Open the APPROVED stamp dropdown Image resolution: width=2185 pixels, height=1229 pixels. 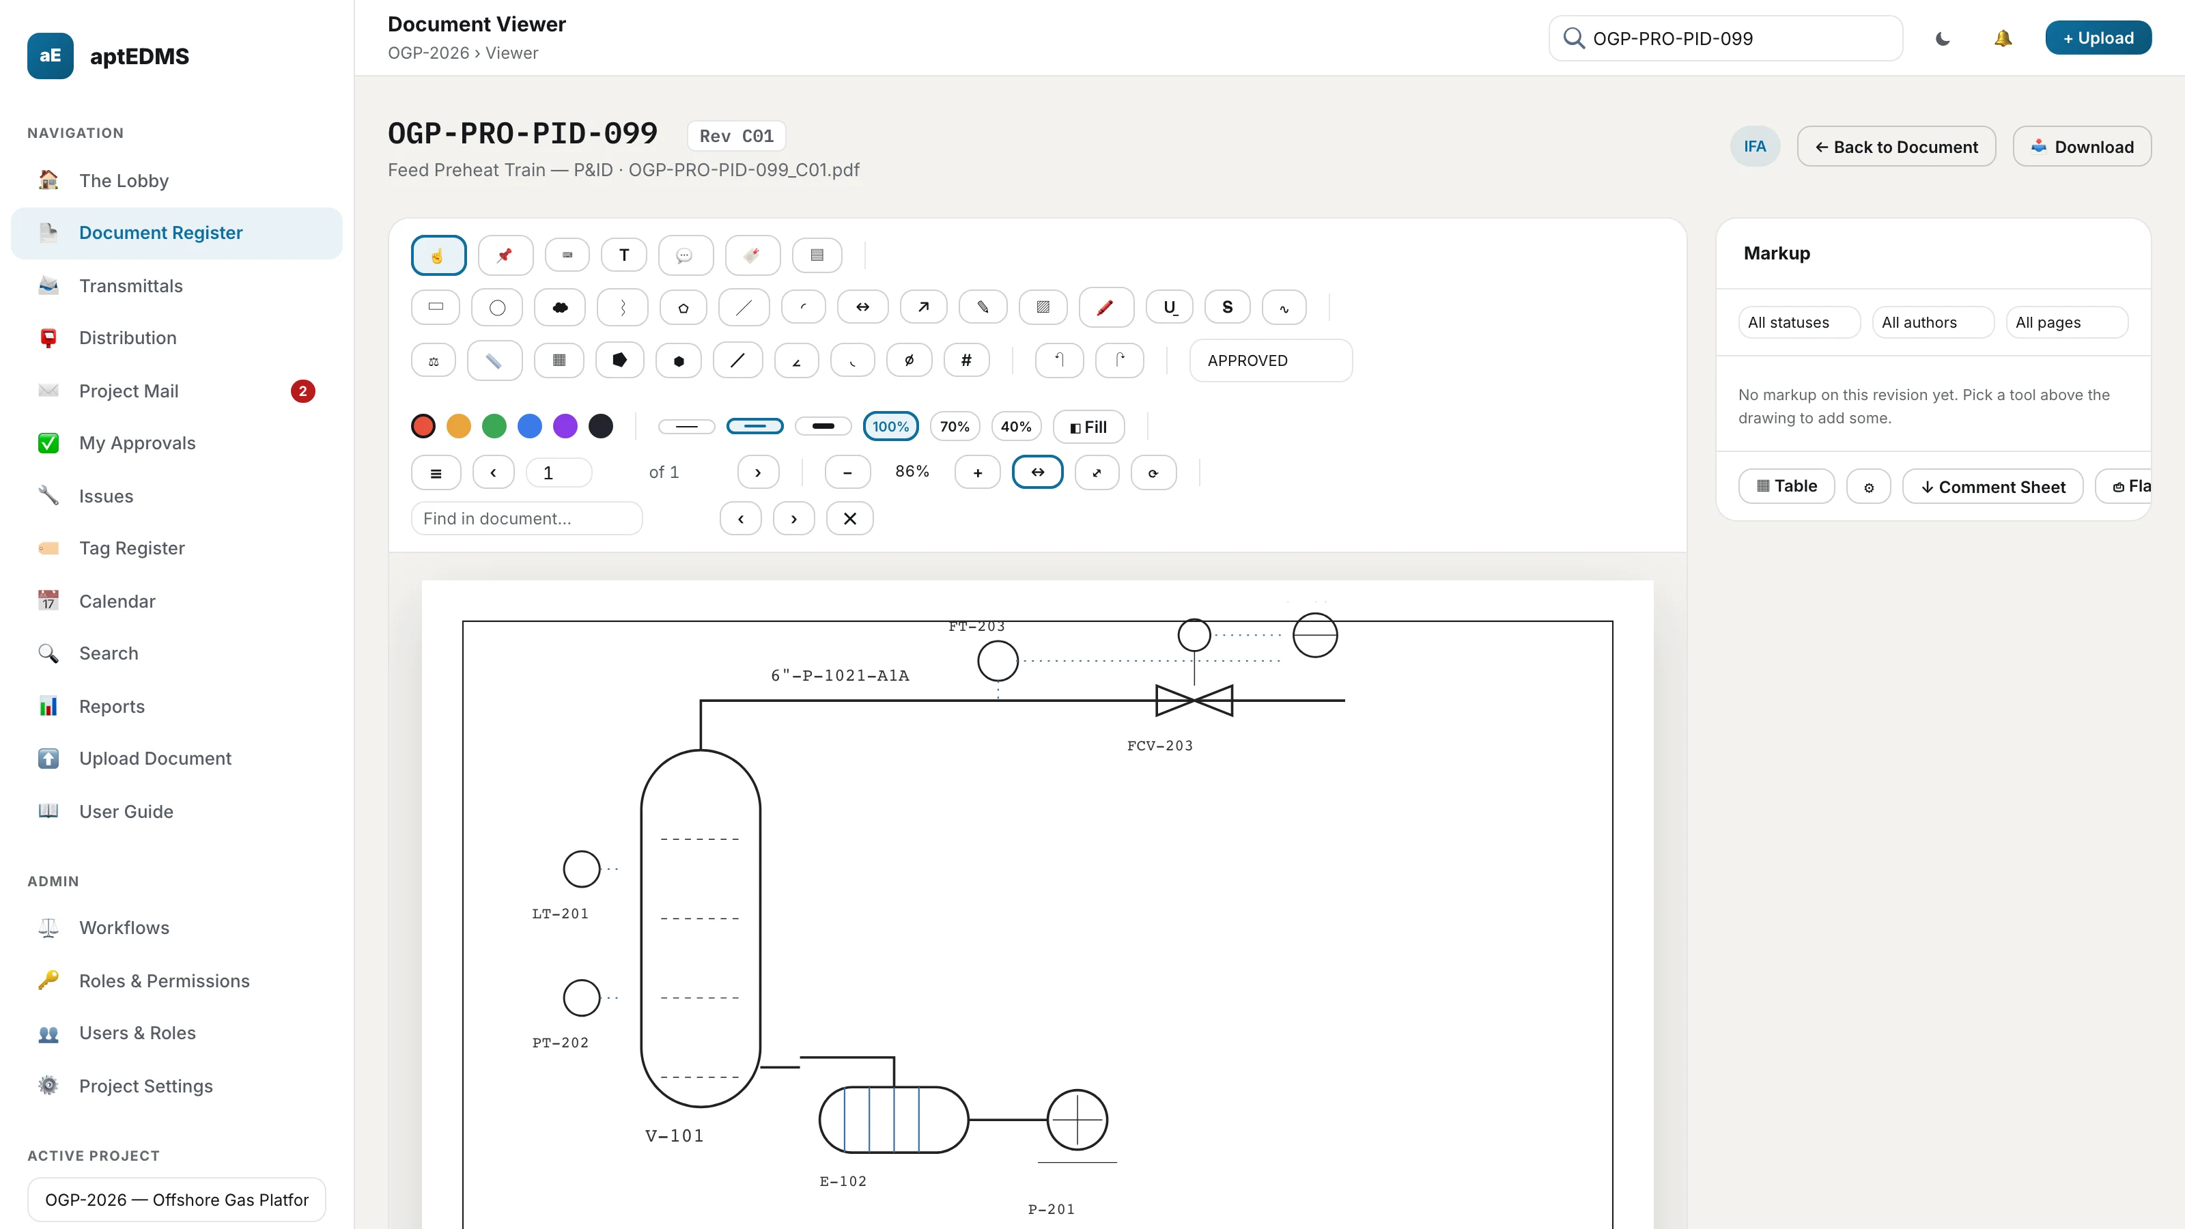coord(1271,361)
